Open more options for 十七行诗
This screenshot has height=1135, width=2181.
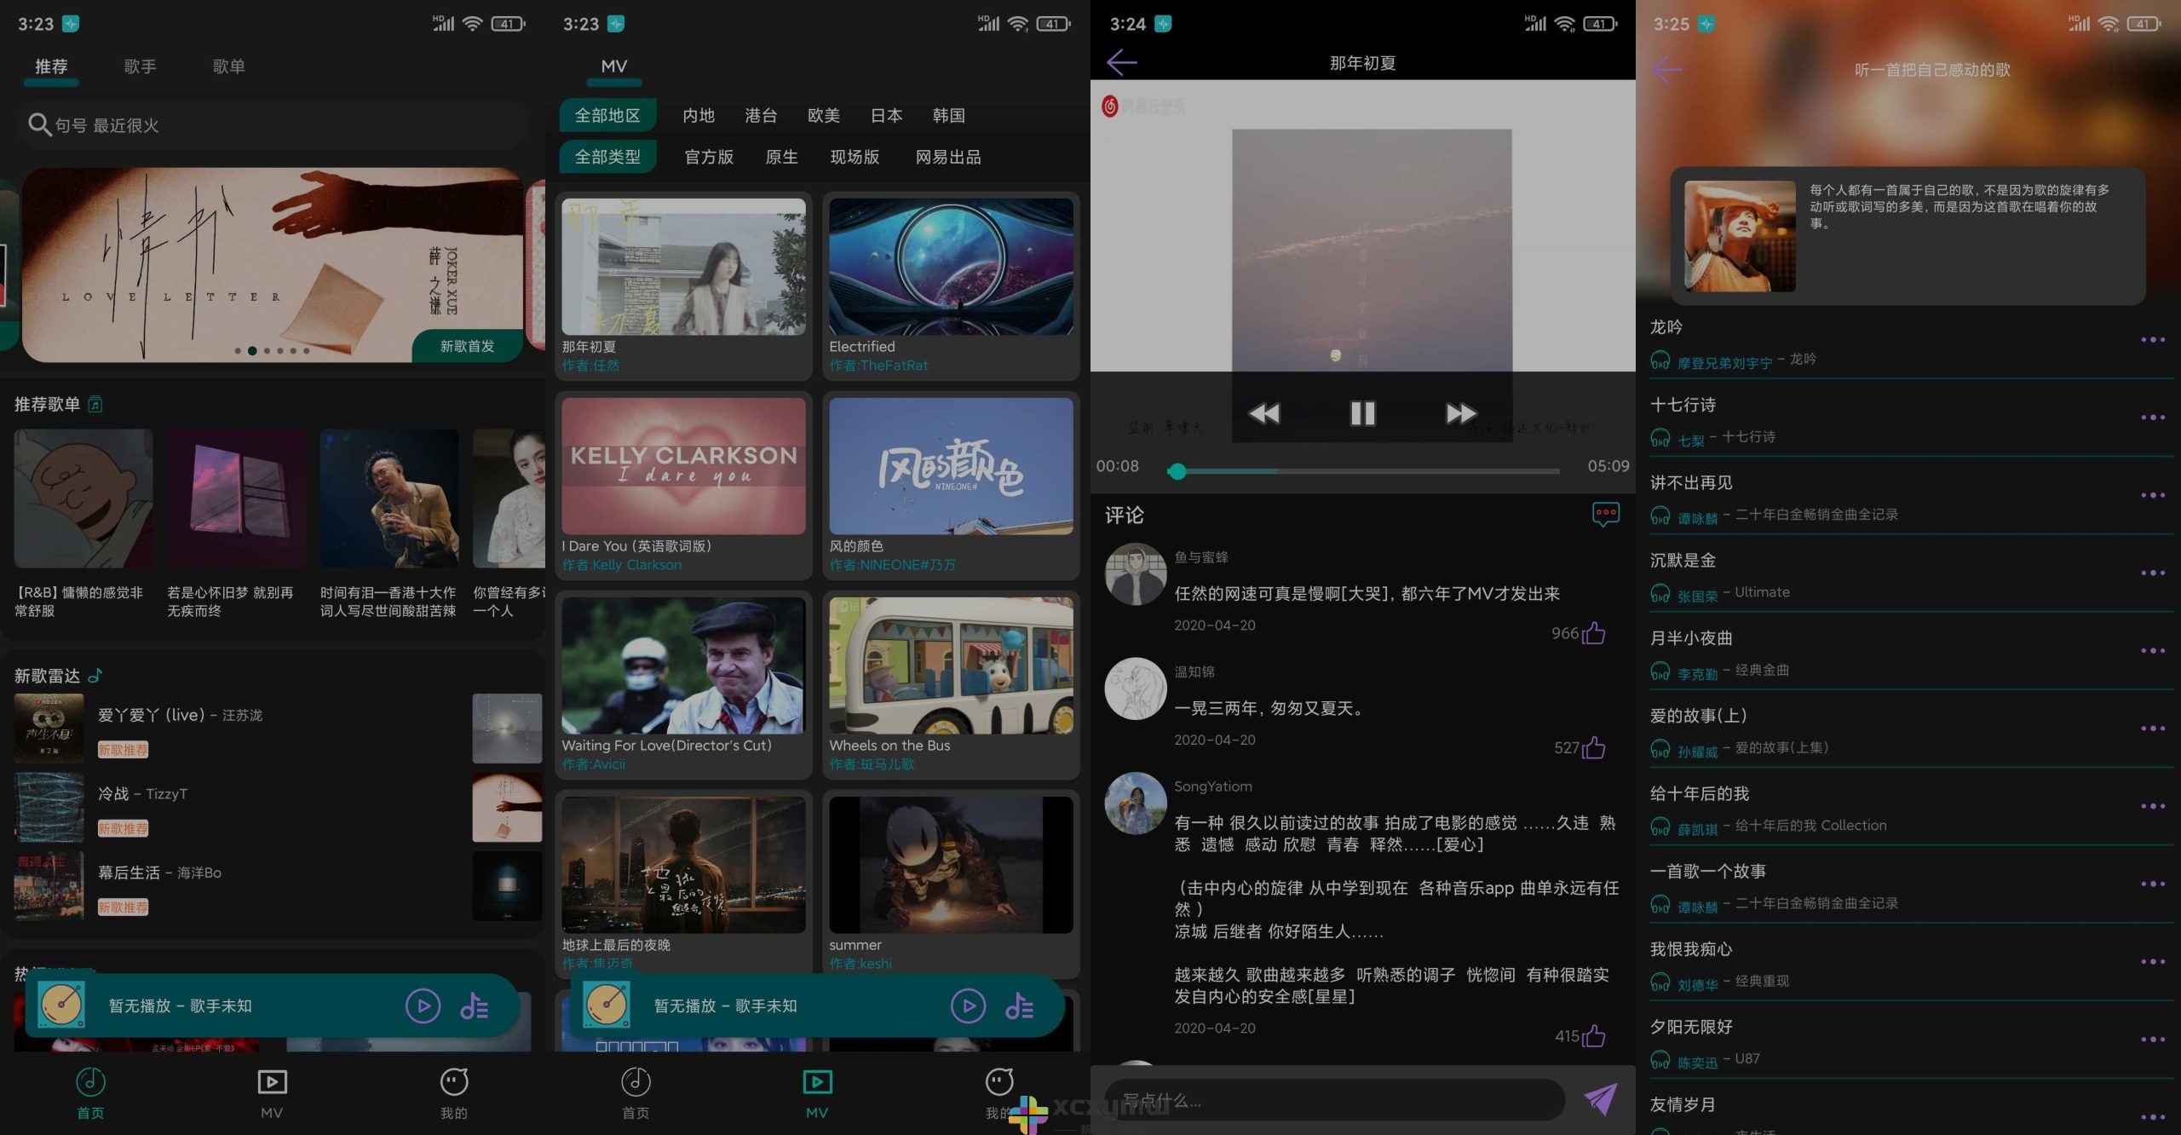tap(2155, 418)
